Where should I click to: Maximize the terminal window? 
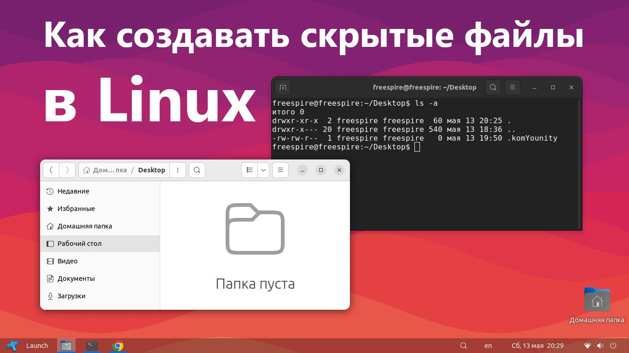(553, 87)
